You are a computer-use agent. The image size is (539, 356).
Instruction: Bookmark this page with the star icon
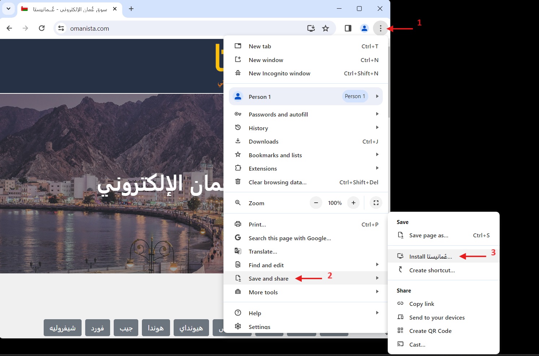click(326, 28)
